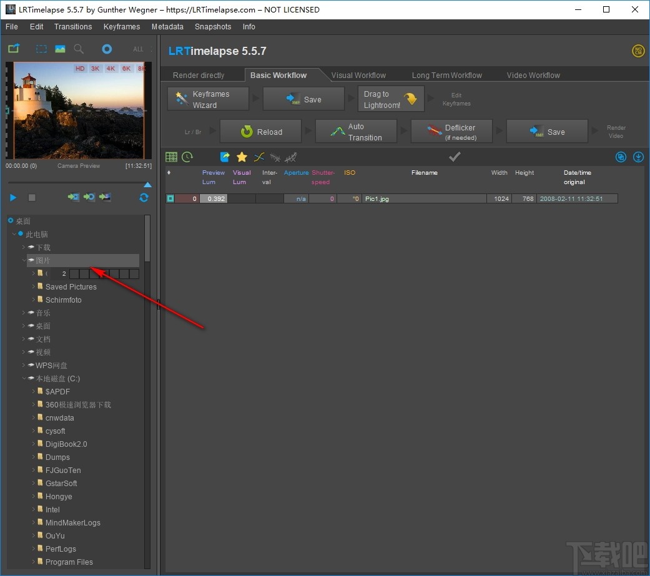This screenshot has height=576, width=650.
Task: Click the 0.392 Preview Lum value
Action: (214, 198)
